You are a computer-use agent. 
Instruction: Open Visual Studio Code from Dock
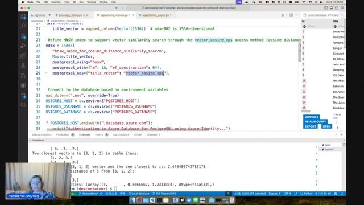152,200
